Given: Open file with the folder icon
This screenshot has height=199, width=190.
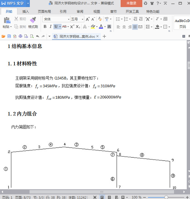Looking at the screenshot, I should coord(4,36).
